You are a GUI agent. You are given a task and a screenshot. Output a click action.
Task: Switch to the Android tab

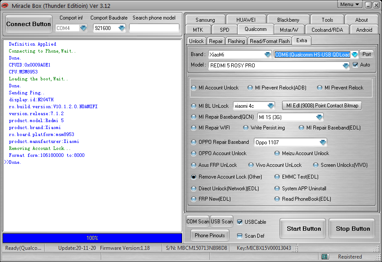(364, 30)
